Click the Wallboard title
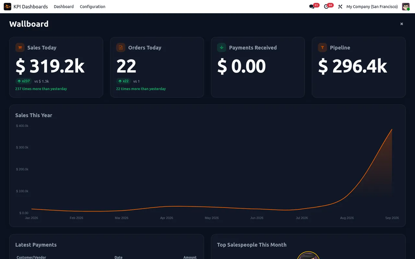The height and width of the screenshot is (259, 415). tap(29, 24)
